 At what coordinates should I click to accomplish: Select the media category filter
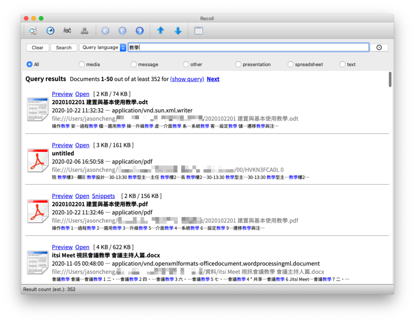[x=90, y=64]
